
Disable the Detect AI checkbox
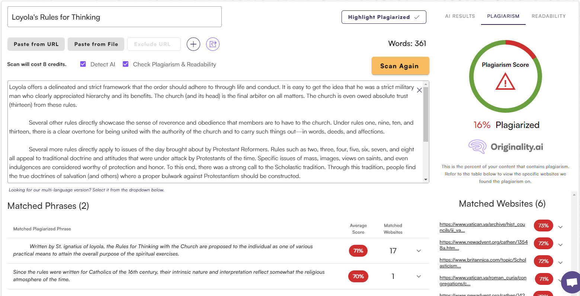(83, 64)
